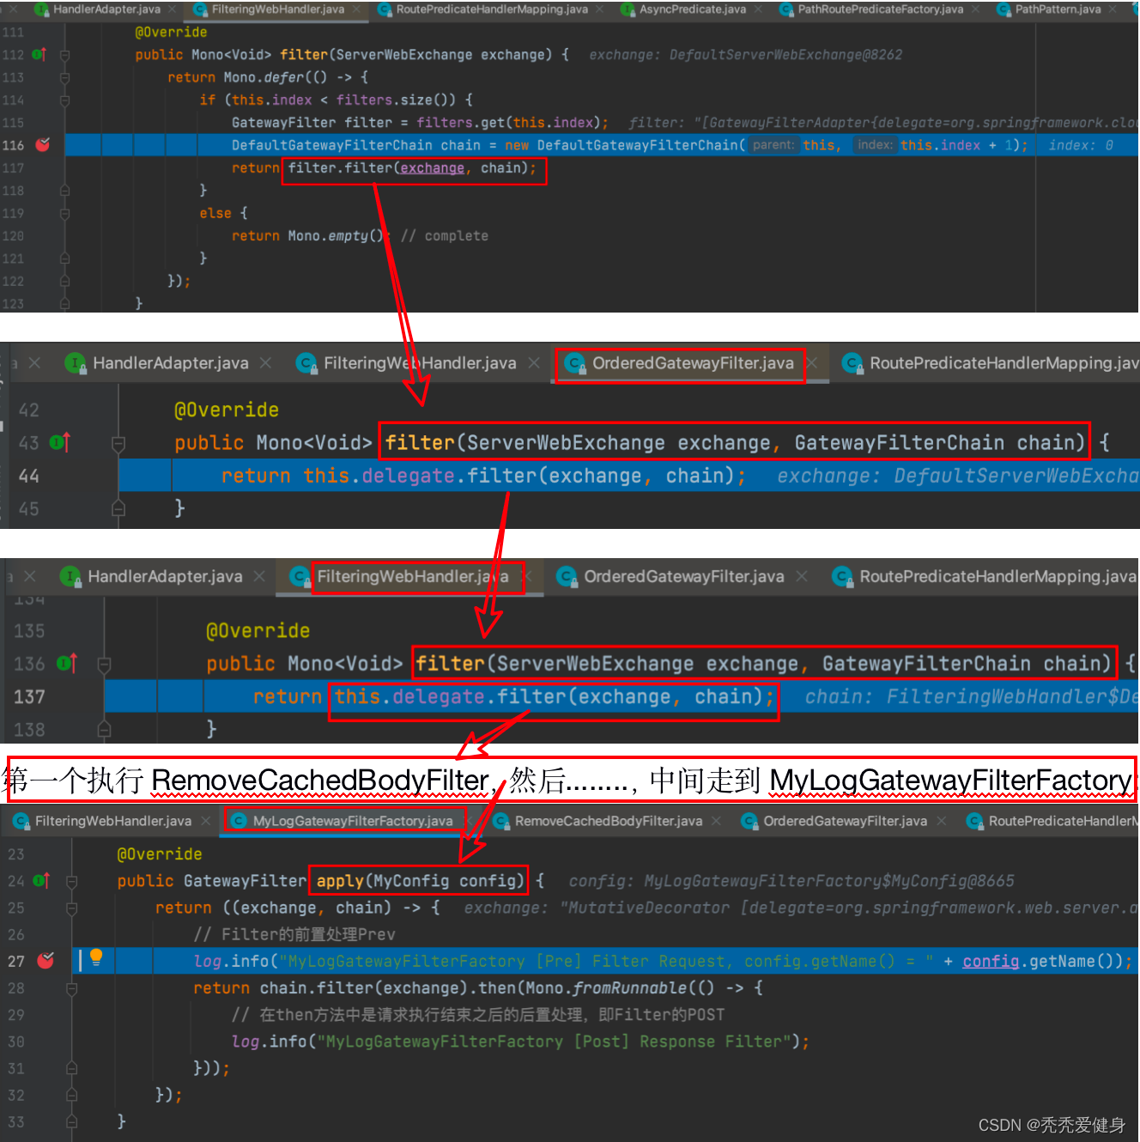Click the underlined 'exchange' argument on line 117

tap(432, 168)
